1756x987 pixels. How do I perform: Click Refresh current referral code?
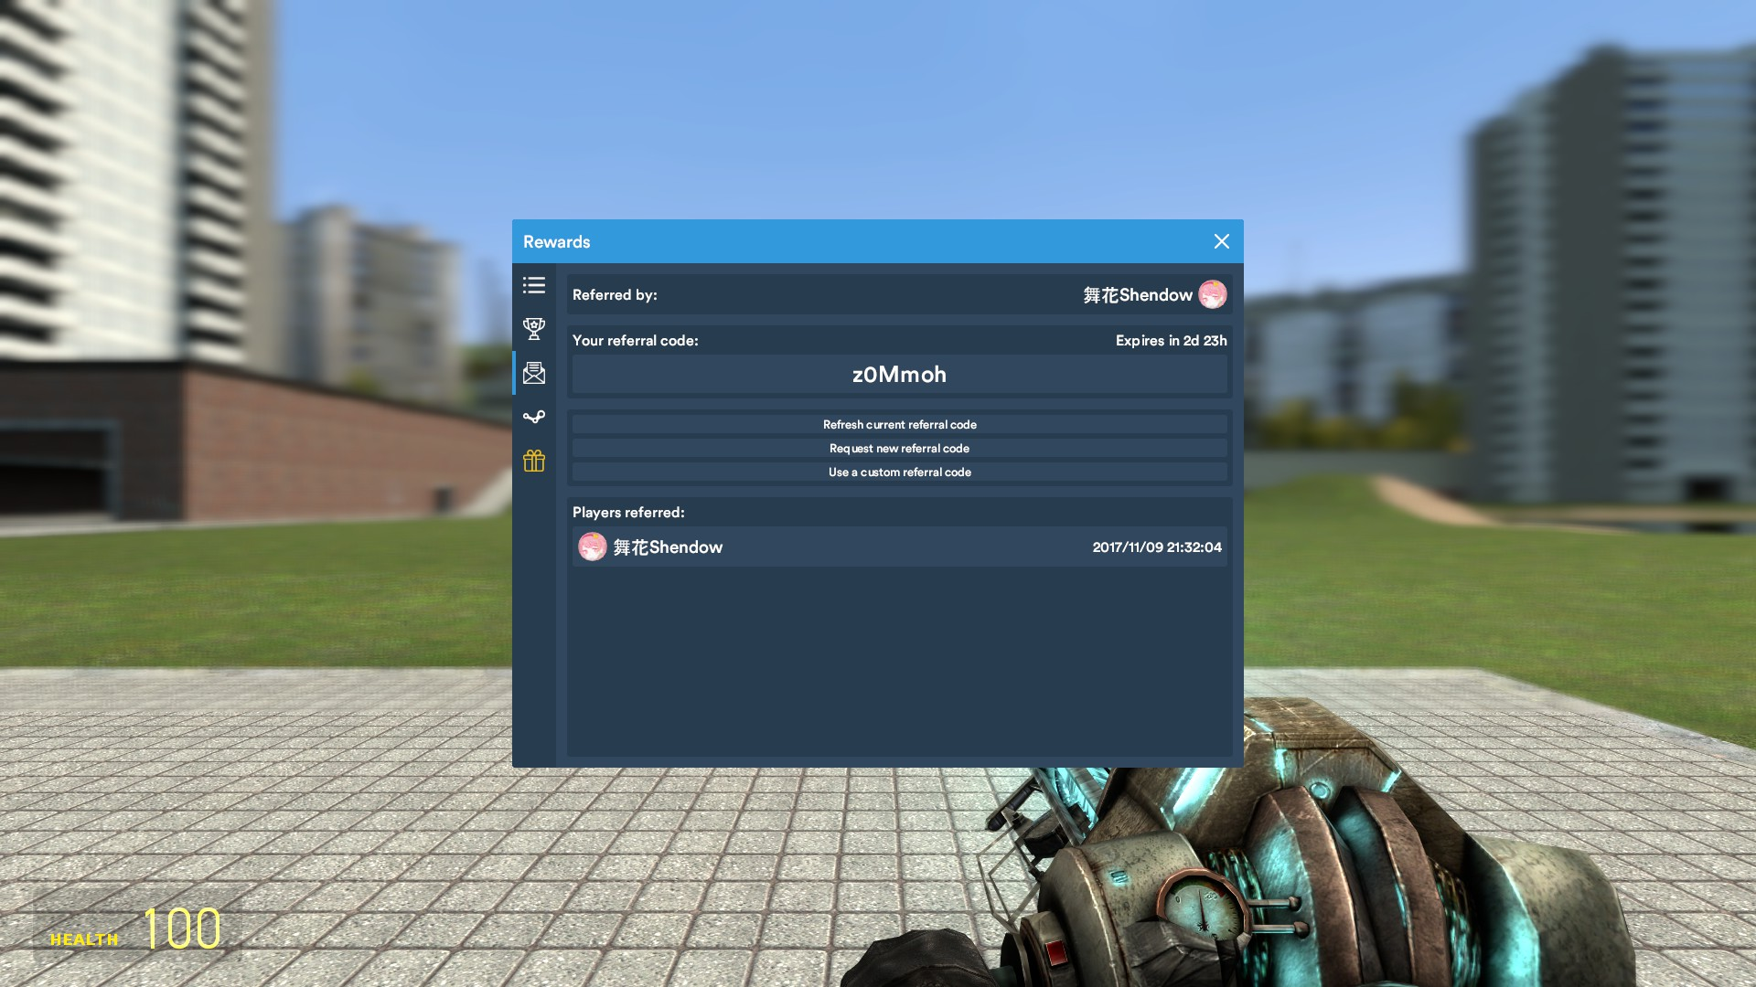(899, 424)
